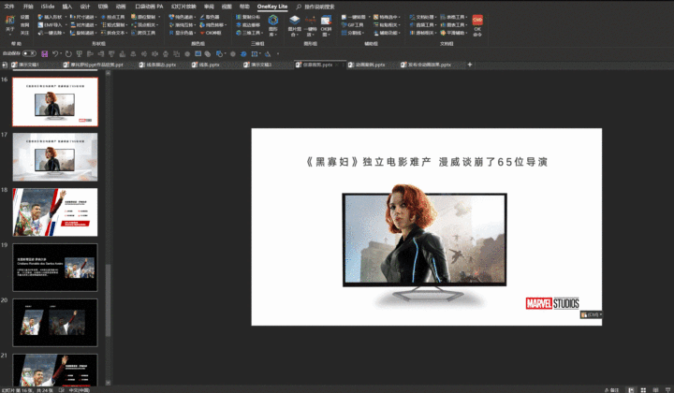
Task: Click the search magnifier icon in ribbon
Action: click(299, 7)
